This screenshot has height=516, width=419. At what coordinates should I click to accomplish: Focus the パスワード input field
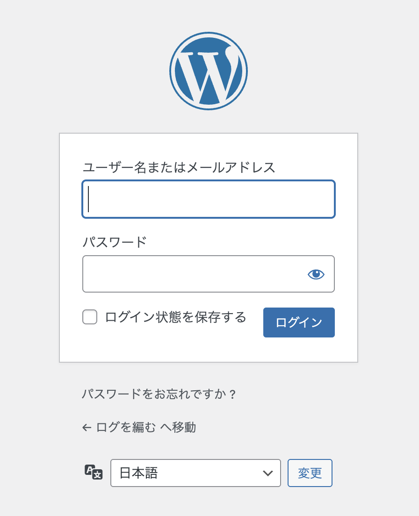click(209, 274)
